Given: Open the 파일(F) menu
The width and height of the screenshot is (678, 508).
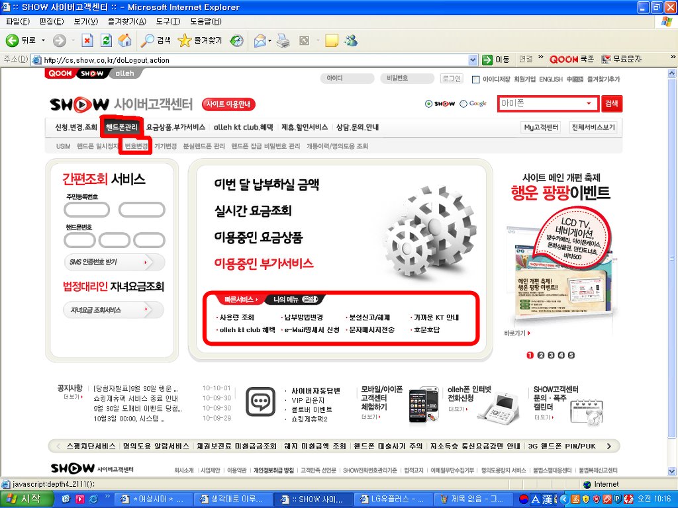Looking at the screenshot, I should tap(18, 21).
